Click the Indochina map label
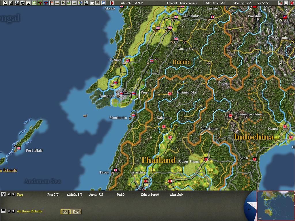The image size is (295, 221). point(254,137)
